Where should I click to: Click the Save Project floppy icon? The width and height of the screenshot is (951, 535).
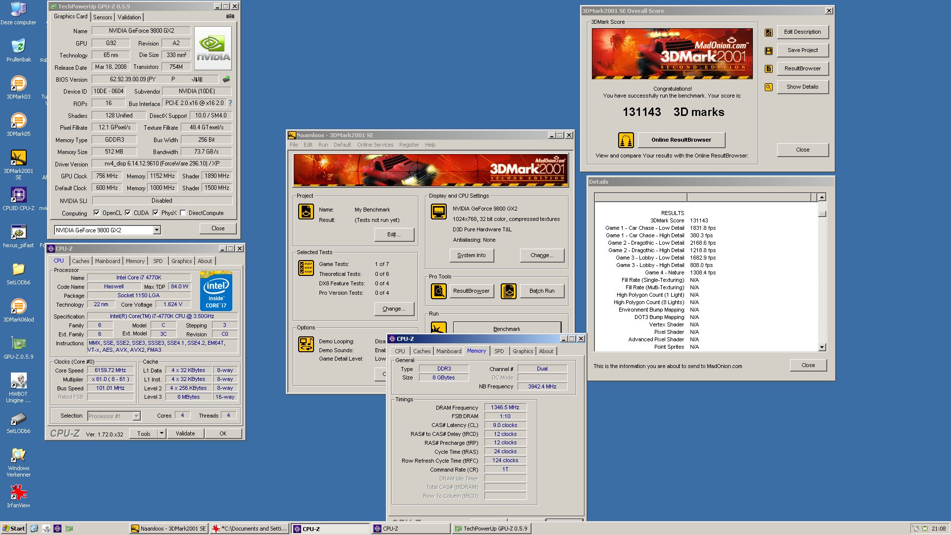tap(769, 51)
